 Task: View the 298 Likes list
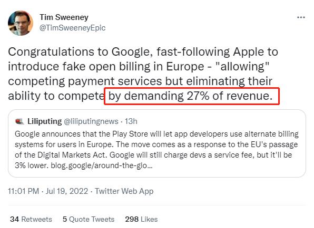click(141, 219)
